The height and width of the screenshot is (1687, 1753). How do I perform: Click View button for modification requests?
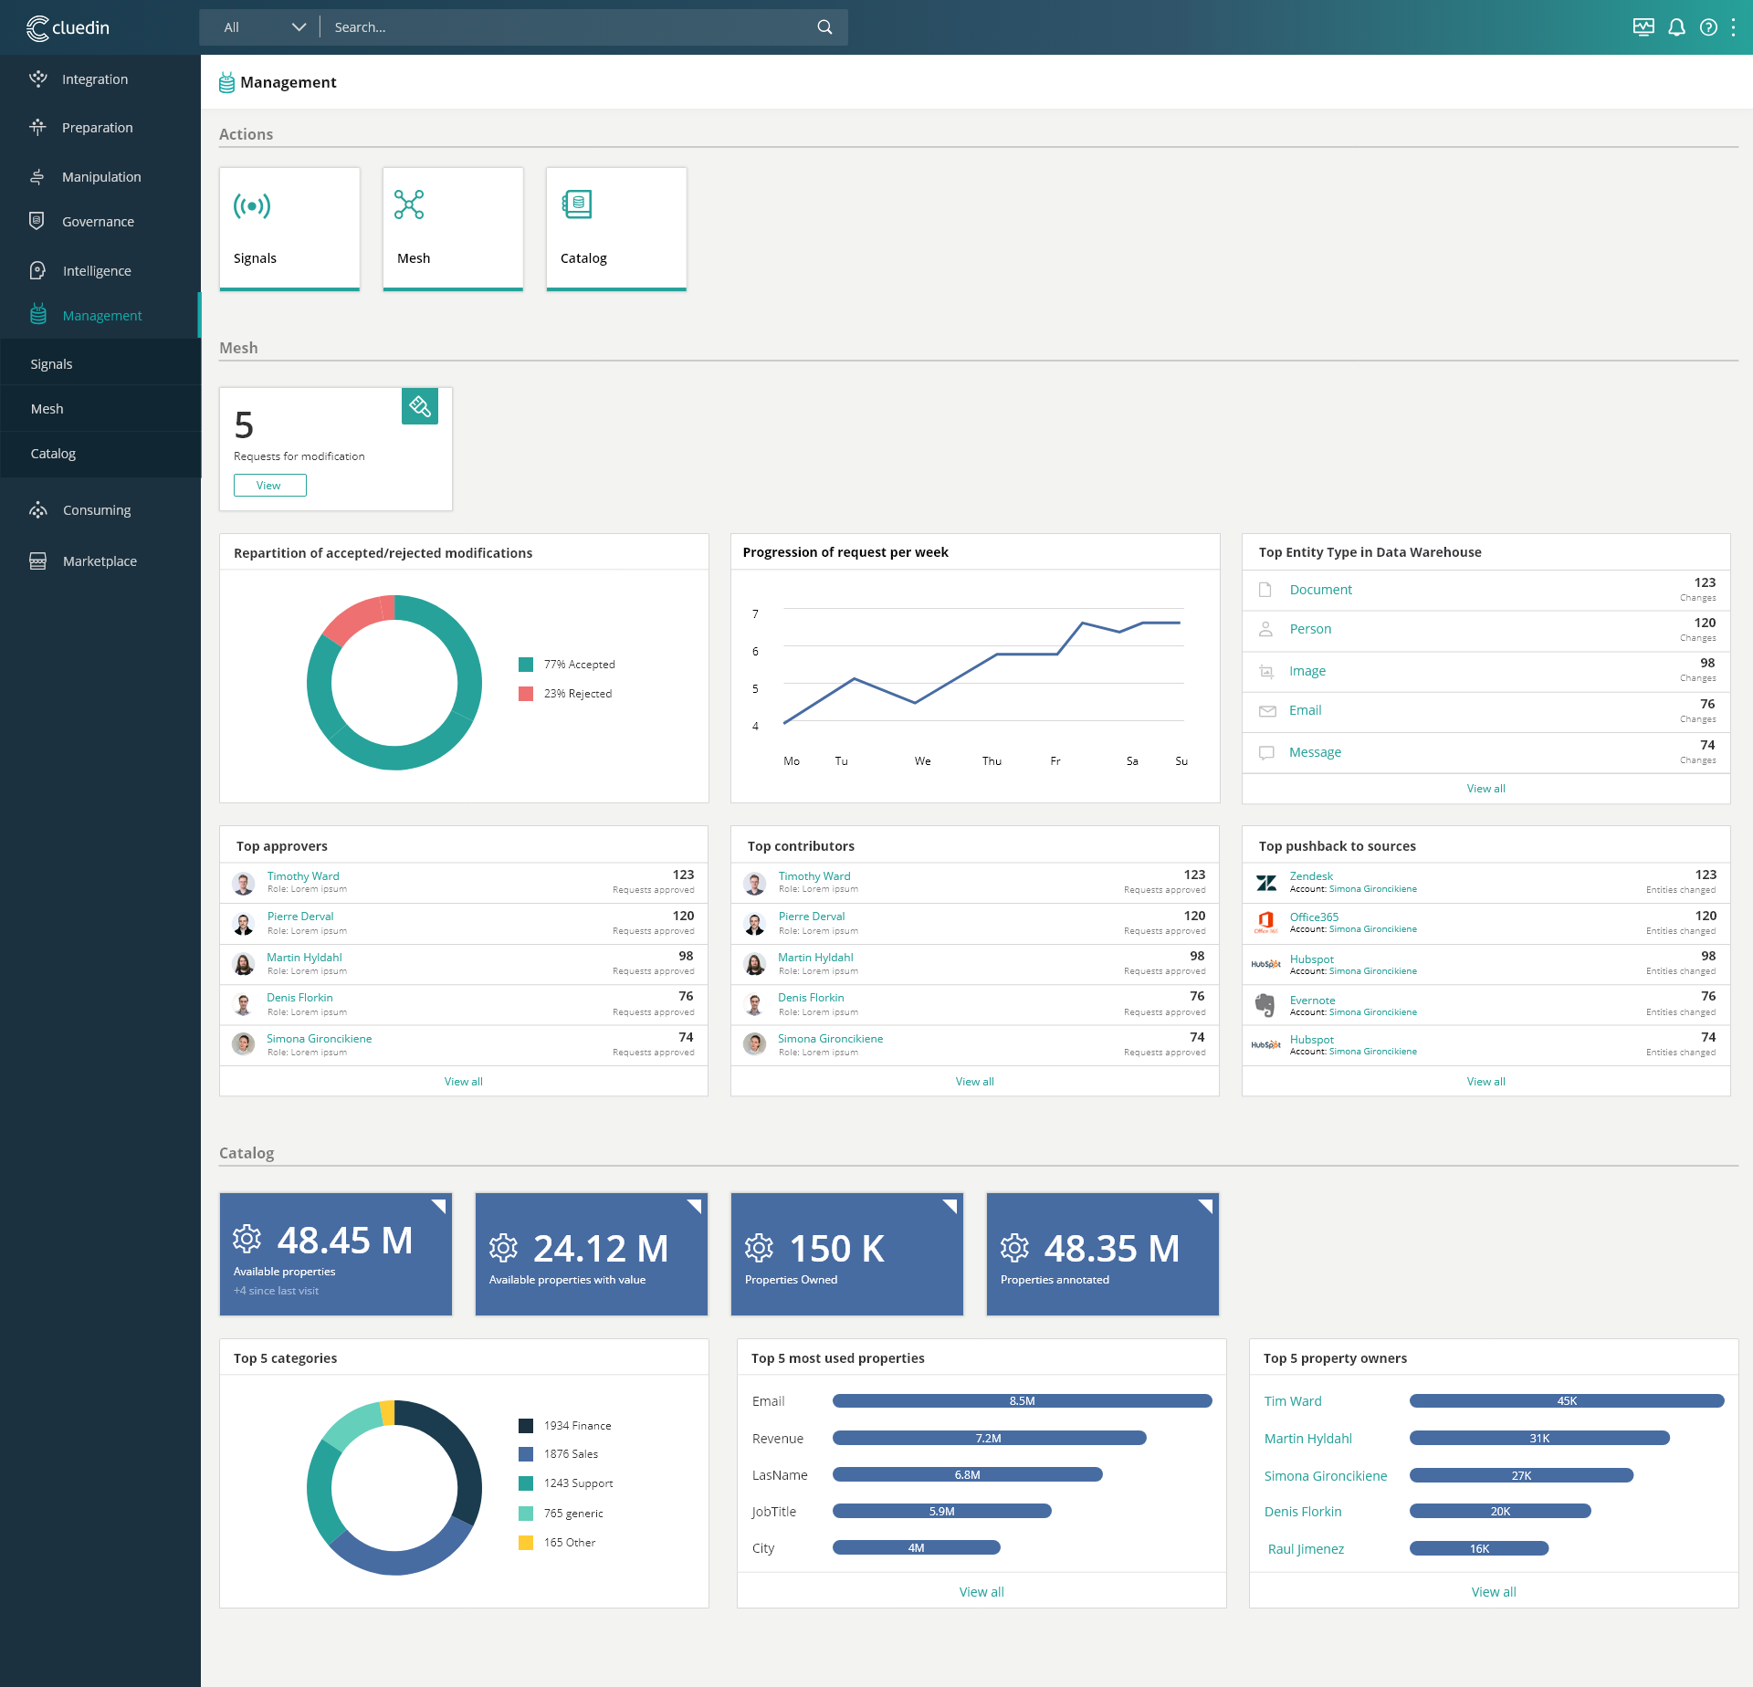pos(269,485)
